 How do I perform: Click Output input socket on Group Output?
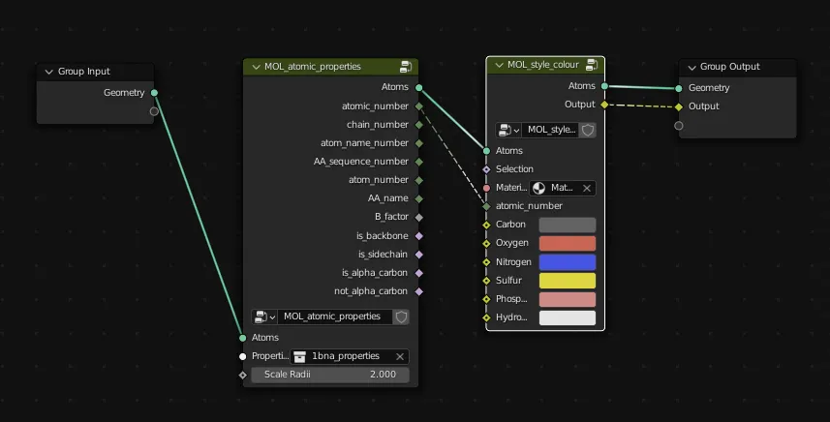pos(679,106)
